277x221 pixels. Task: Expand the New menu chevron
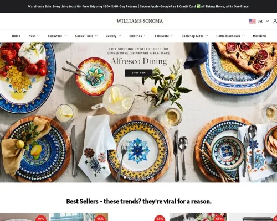coord(38,36)
